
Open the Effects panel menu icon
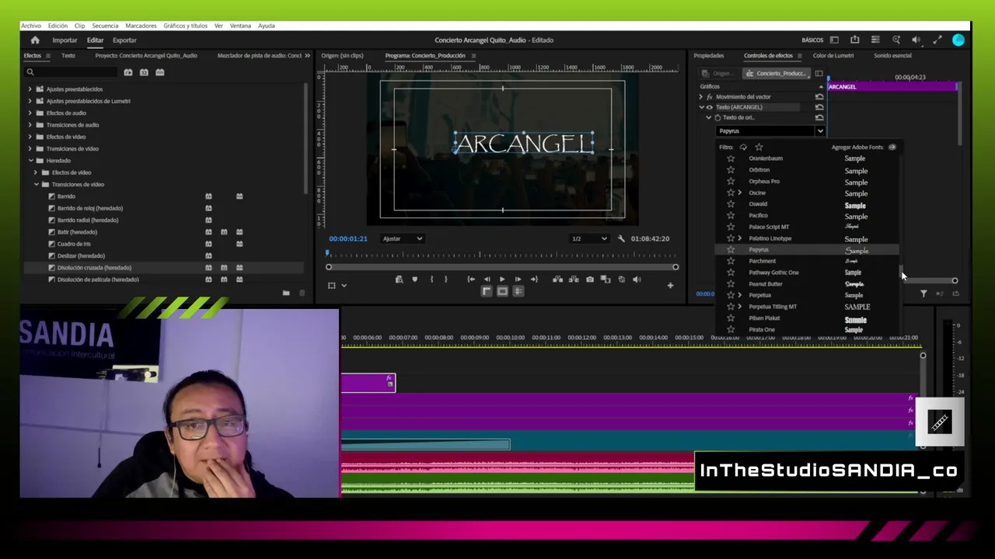point(48,56)
